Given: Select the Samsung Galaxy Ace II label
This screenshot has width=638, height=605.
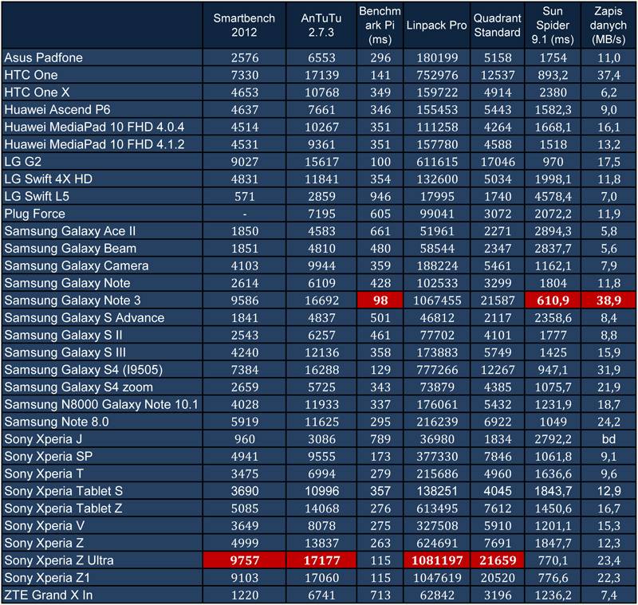Looking at the screenshot, I should click(70, 231).
